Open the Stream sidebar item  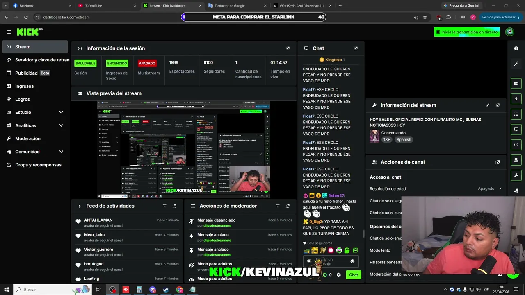35,47
